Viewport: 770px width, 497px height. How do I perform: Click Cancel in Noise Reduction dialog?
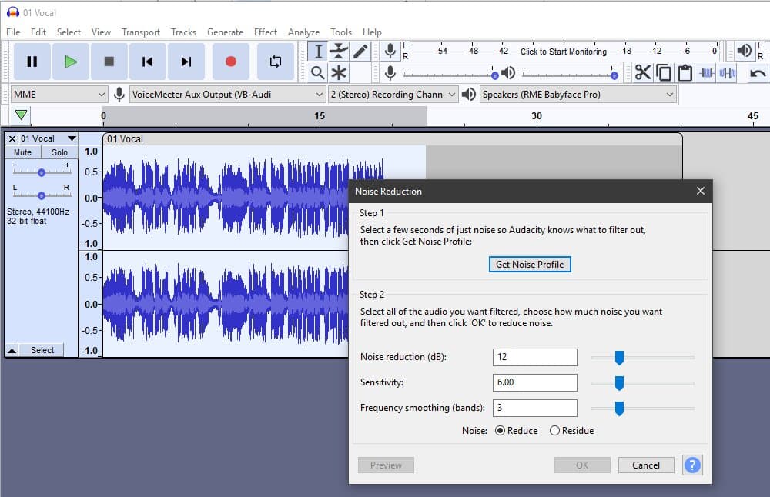point(646,465)
